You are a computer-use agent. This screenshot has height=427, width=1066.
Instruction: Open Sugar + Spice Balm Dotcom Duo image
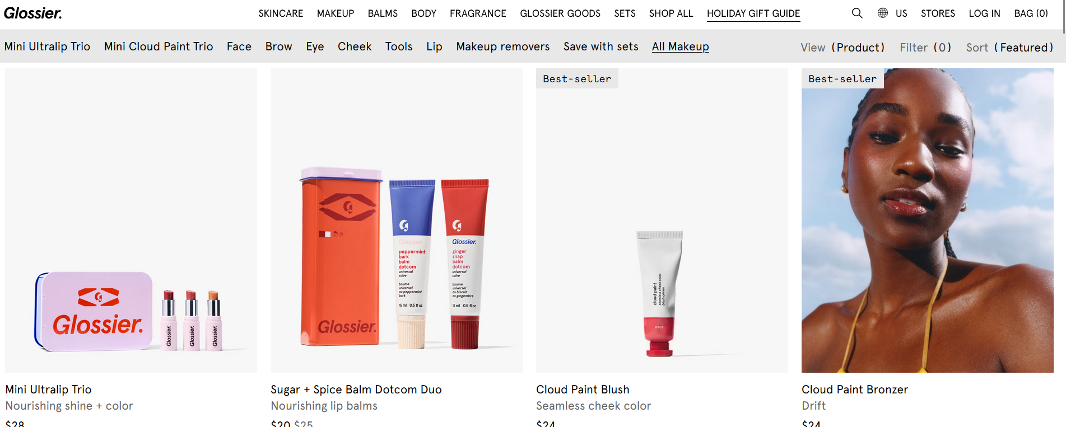[397, 220]
